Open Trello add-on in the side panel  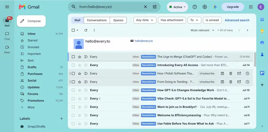coord(262,73)
